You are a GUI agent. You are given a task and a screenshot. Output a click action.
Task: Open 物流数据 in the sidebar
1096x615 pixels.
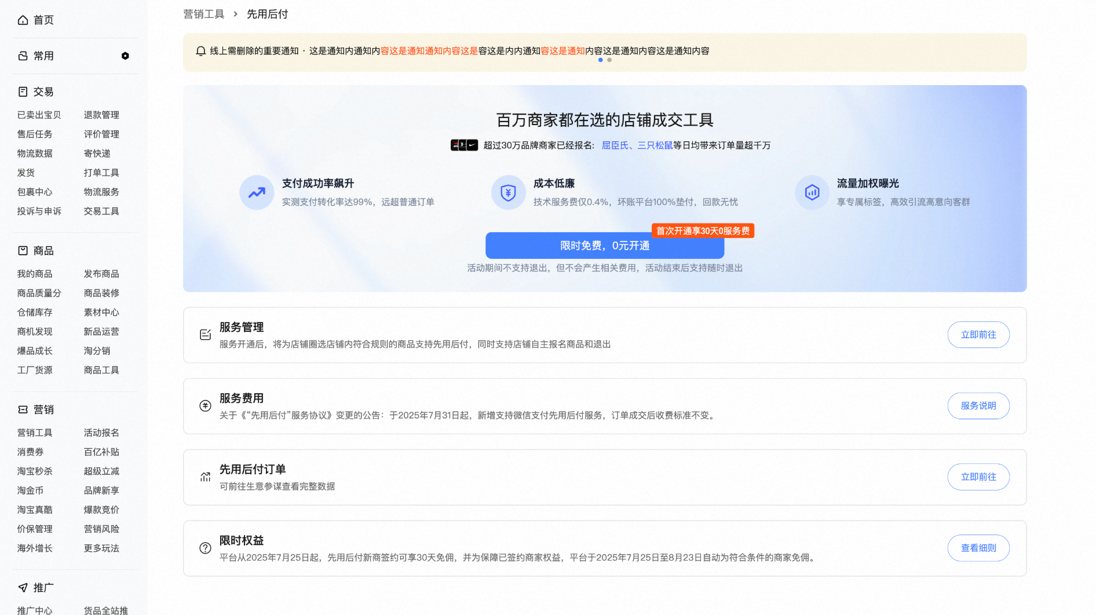(x=35, y=153)
